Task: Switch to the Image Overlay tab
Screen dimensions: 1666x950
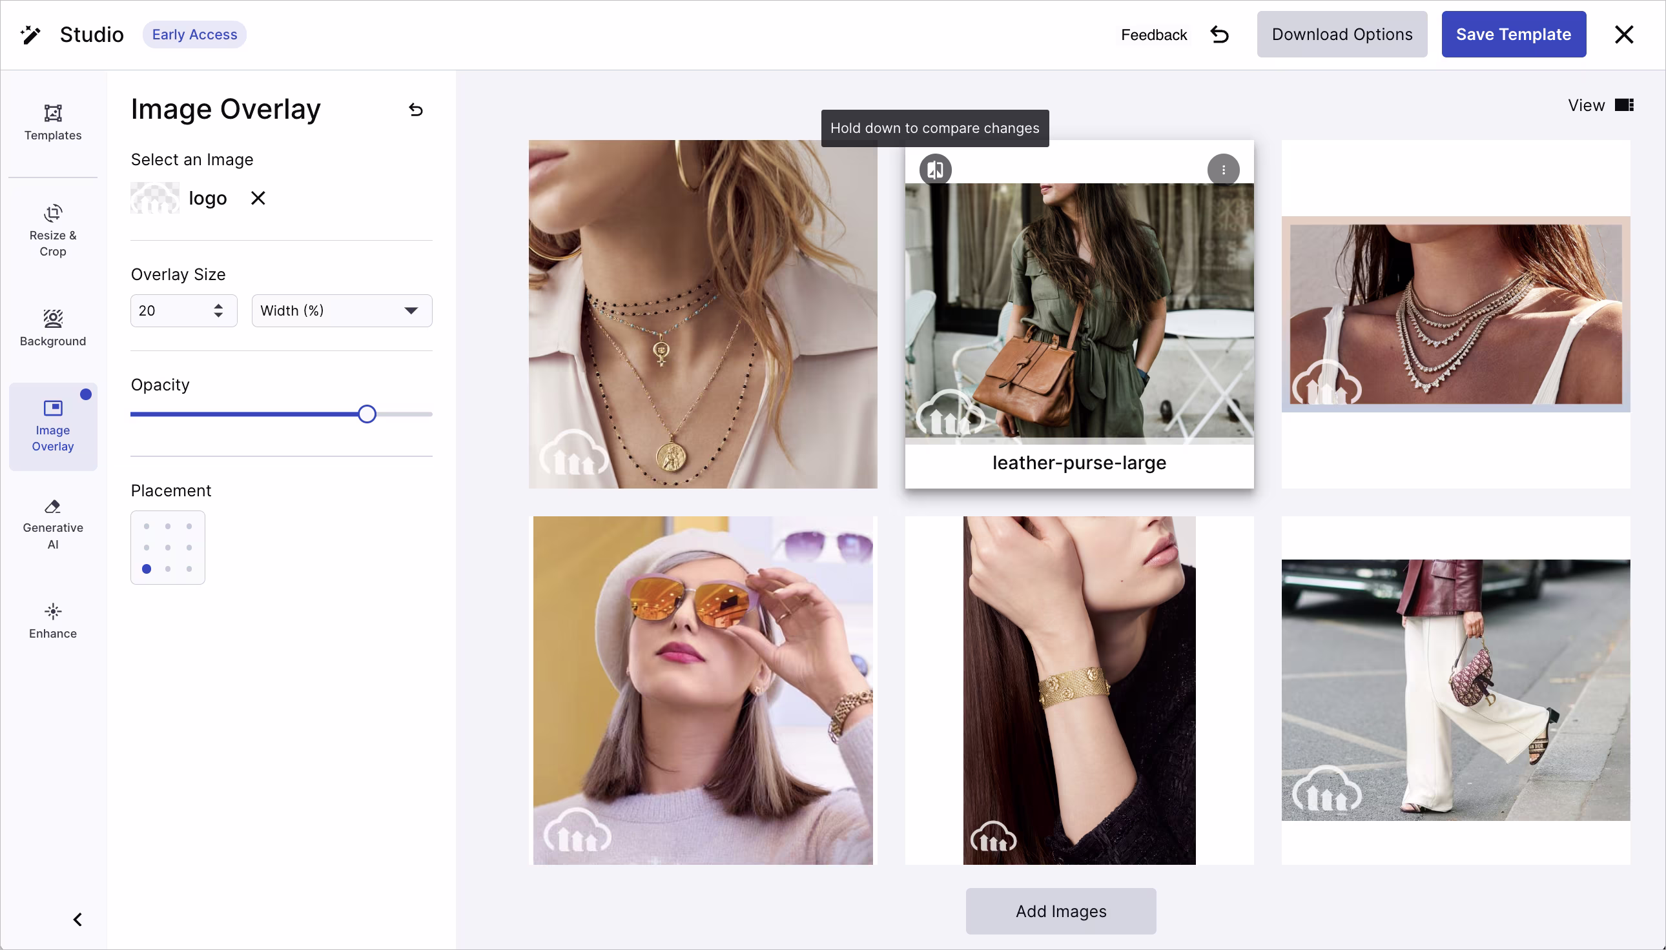Action: click(53, 426)
